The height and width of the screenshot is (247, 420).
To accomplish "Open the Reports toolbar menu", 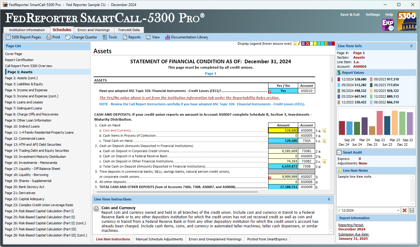I will 132,37.
